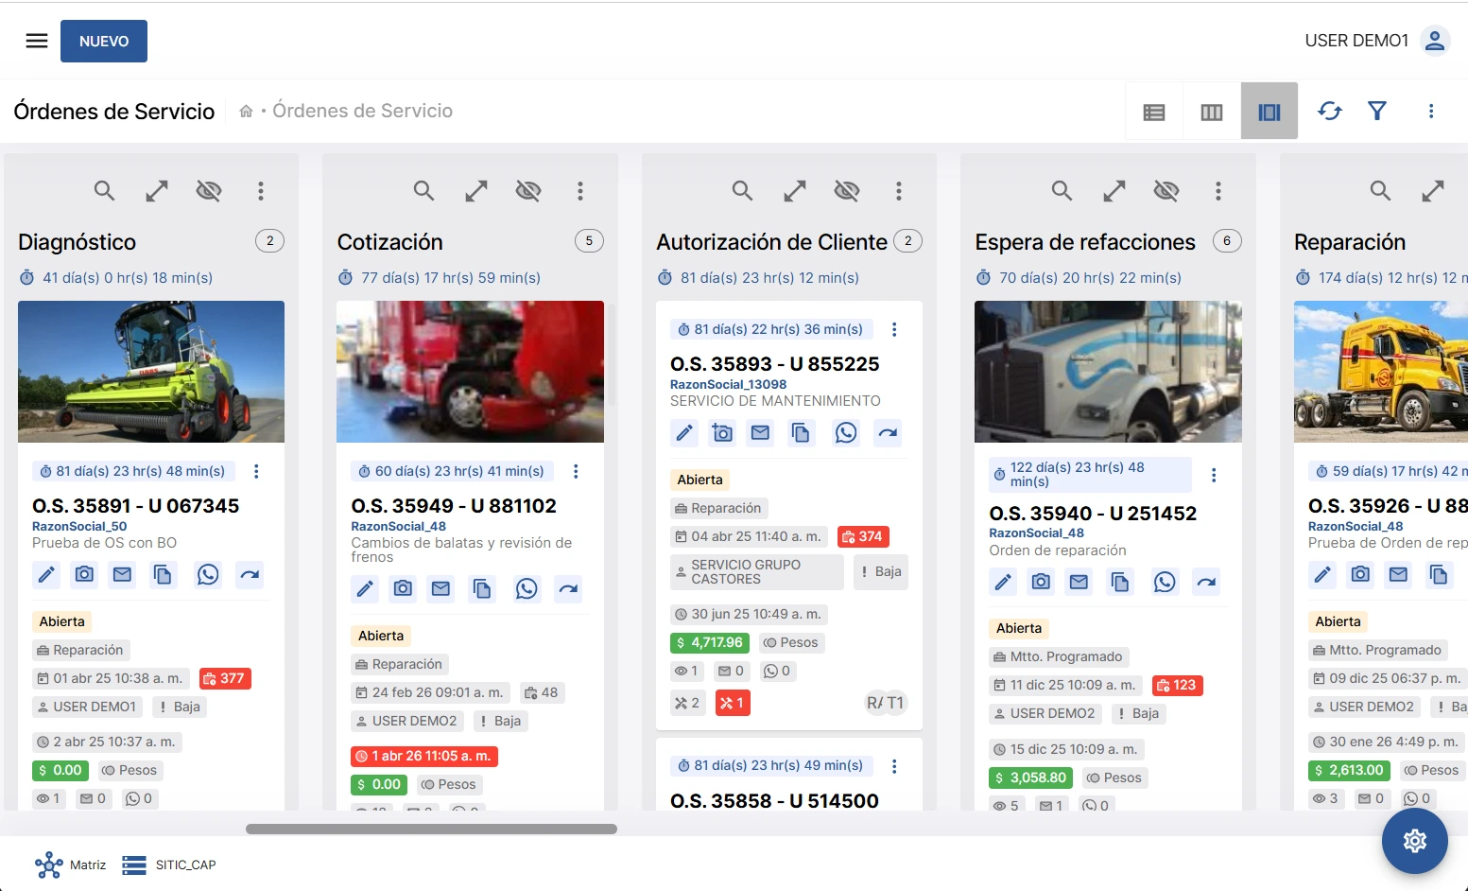
Task: Search within Autorización de Cliente column
Action: (742, 191)
